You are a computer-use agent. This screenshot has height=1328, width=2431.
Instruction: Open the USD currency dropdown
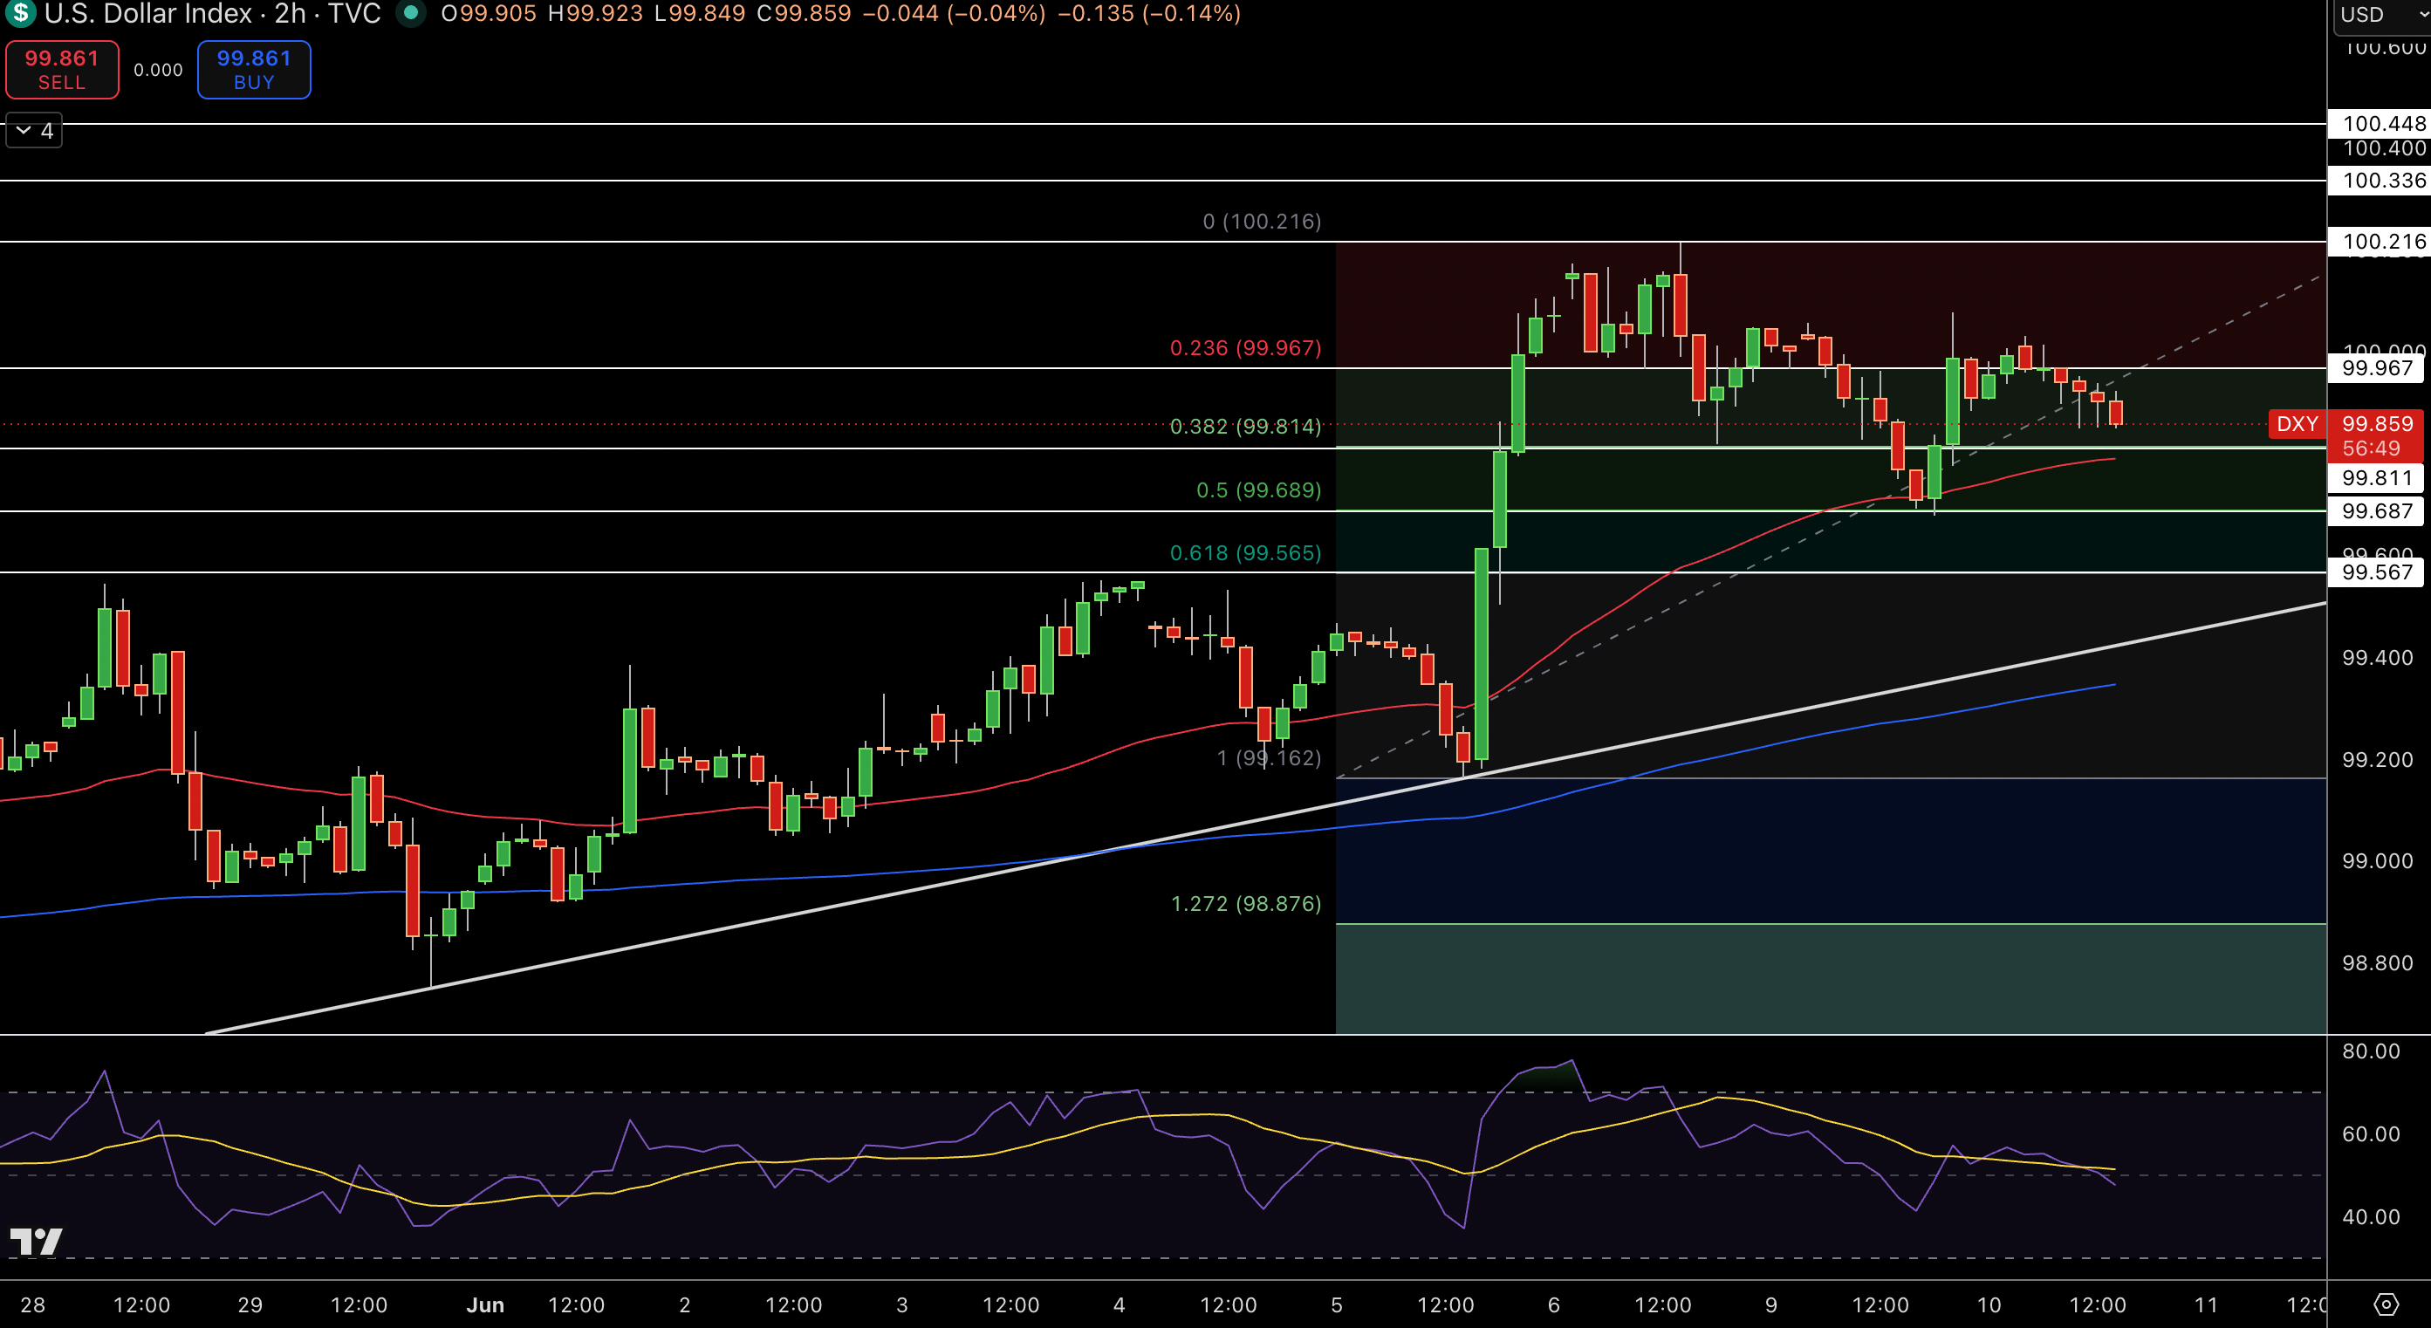point(2382,15)
